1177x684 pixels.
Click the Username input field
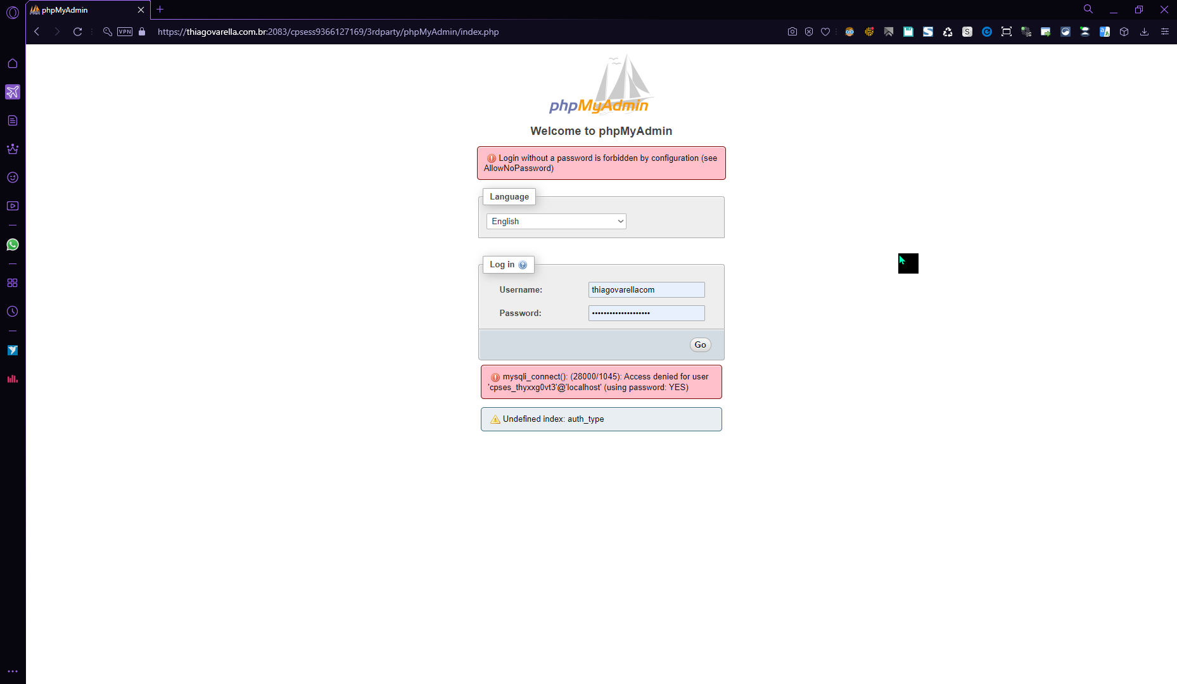[x=646, y=289]
